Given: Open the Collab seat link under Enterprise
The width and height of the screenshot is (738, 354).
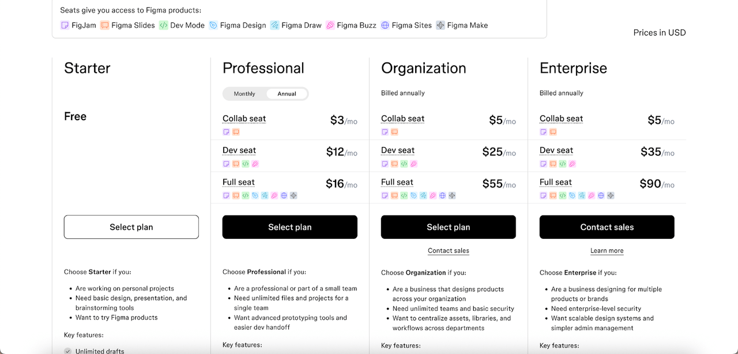Looking at the screenshot, I should pos(561,118).
